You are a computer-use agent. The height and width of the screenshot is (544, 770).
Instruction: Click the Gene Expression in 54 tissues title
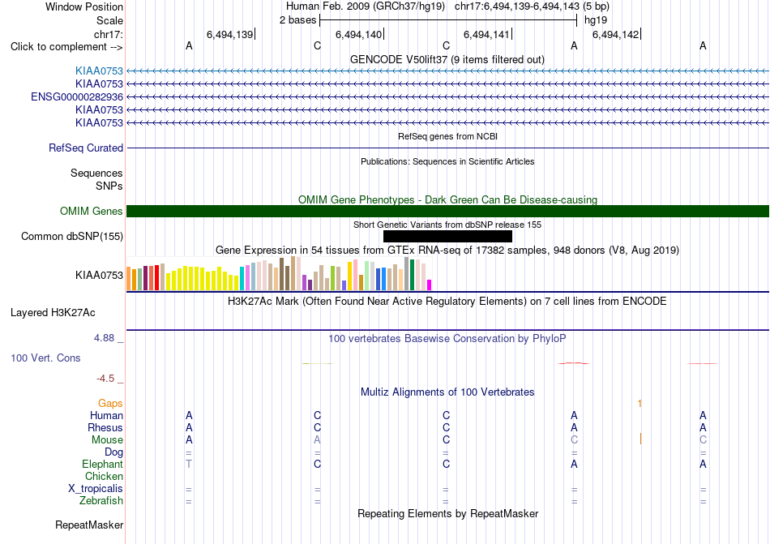click(447, 251)
